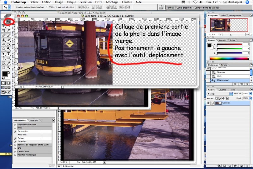Select the Type tool

(9, 53)
